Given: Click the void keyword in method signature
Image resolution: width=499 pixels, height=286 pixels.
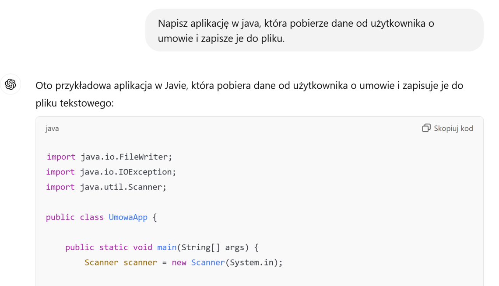Looking at the screenshot, I should pyautogui.click(x=142, y=247).
